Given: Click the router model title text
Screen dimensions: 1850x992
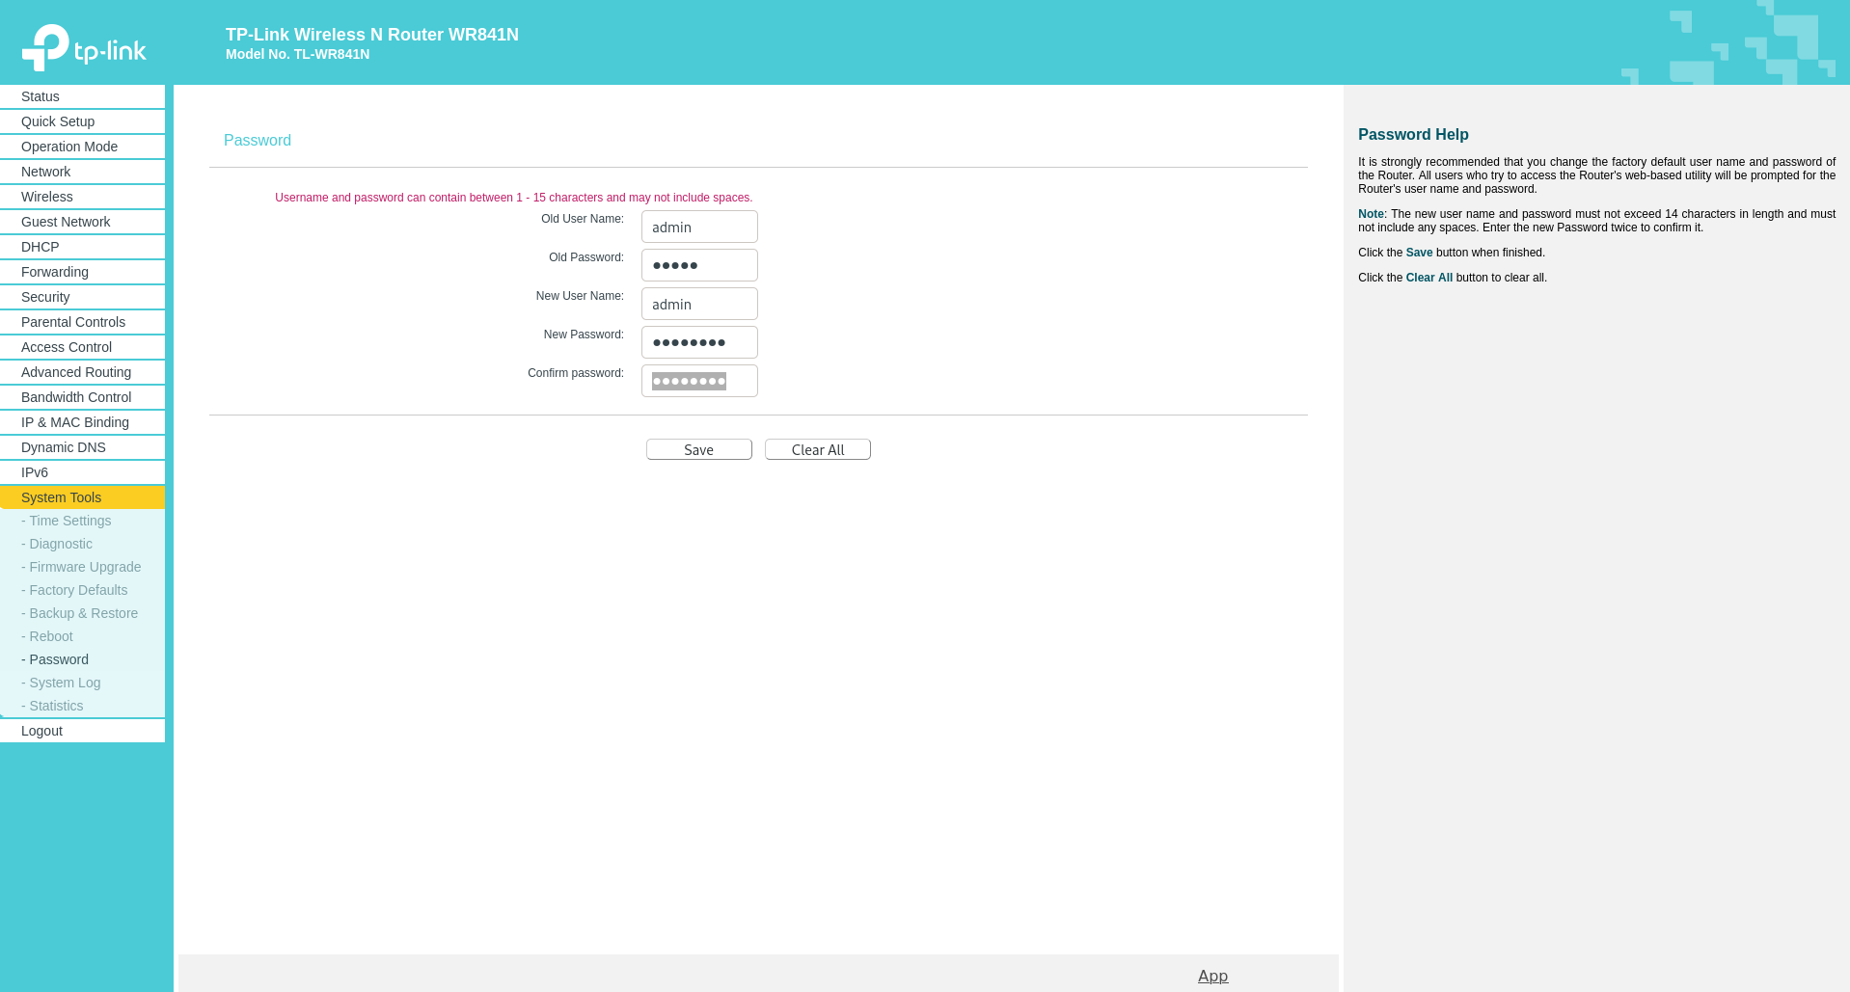Looking at the screenshot, I should click(372, 35).
